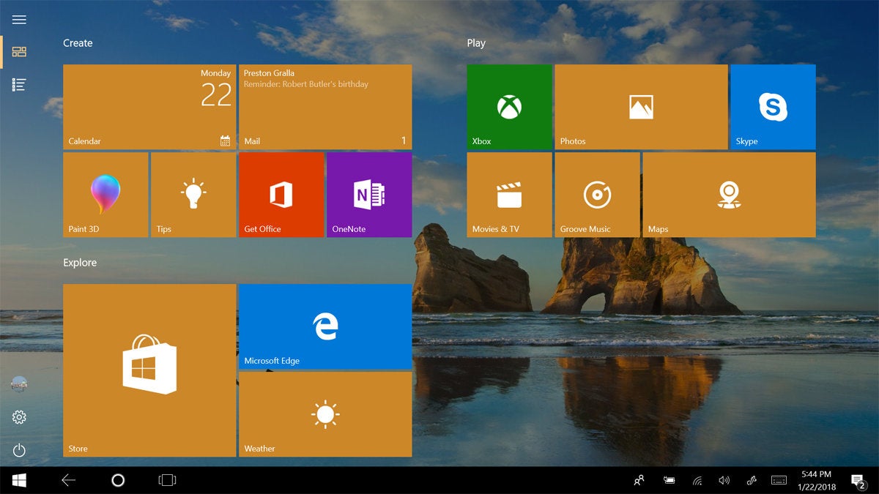Image resolution: width=879 pixels, height=494 pixels.
Task: Click the Create group heading
Action: [78, 43]
